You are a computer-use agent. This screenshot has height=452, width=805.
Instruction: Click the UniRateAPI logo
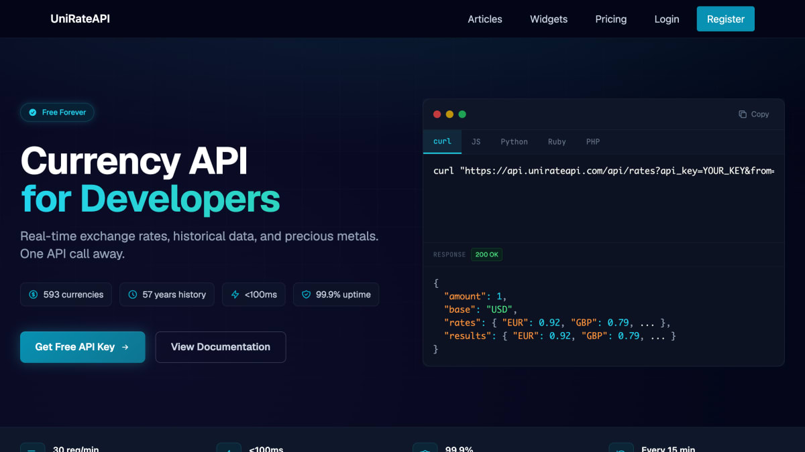80,19
